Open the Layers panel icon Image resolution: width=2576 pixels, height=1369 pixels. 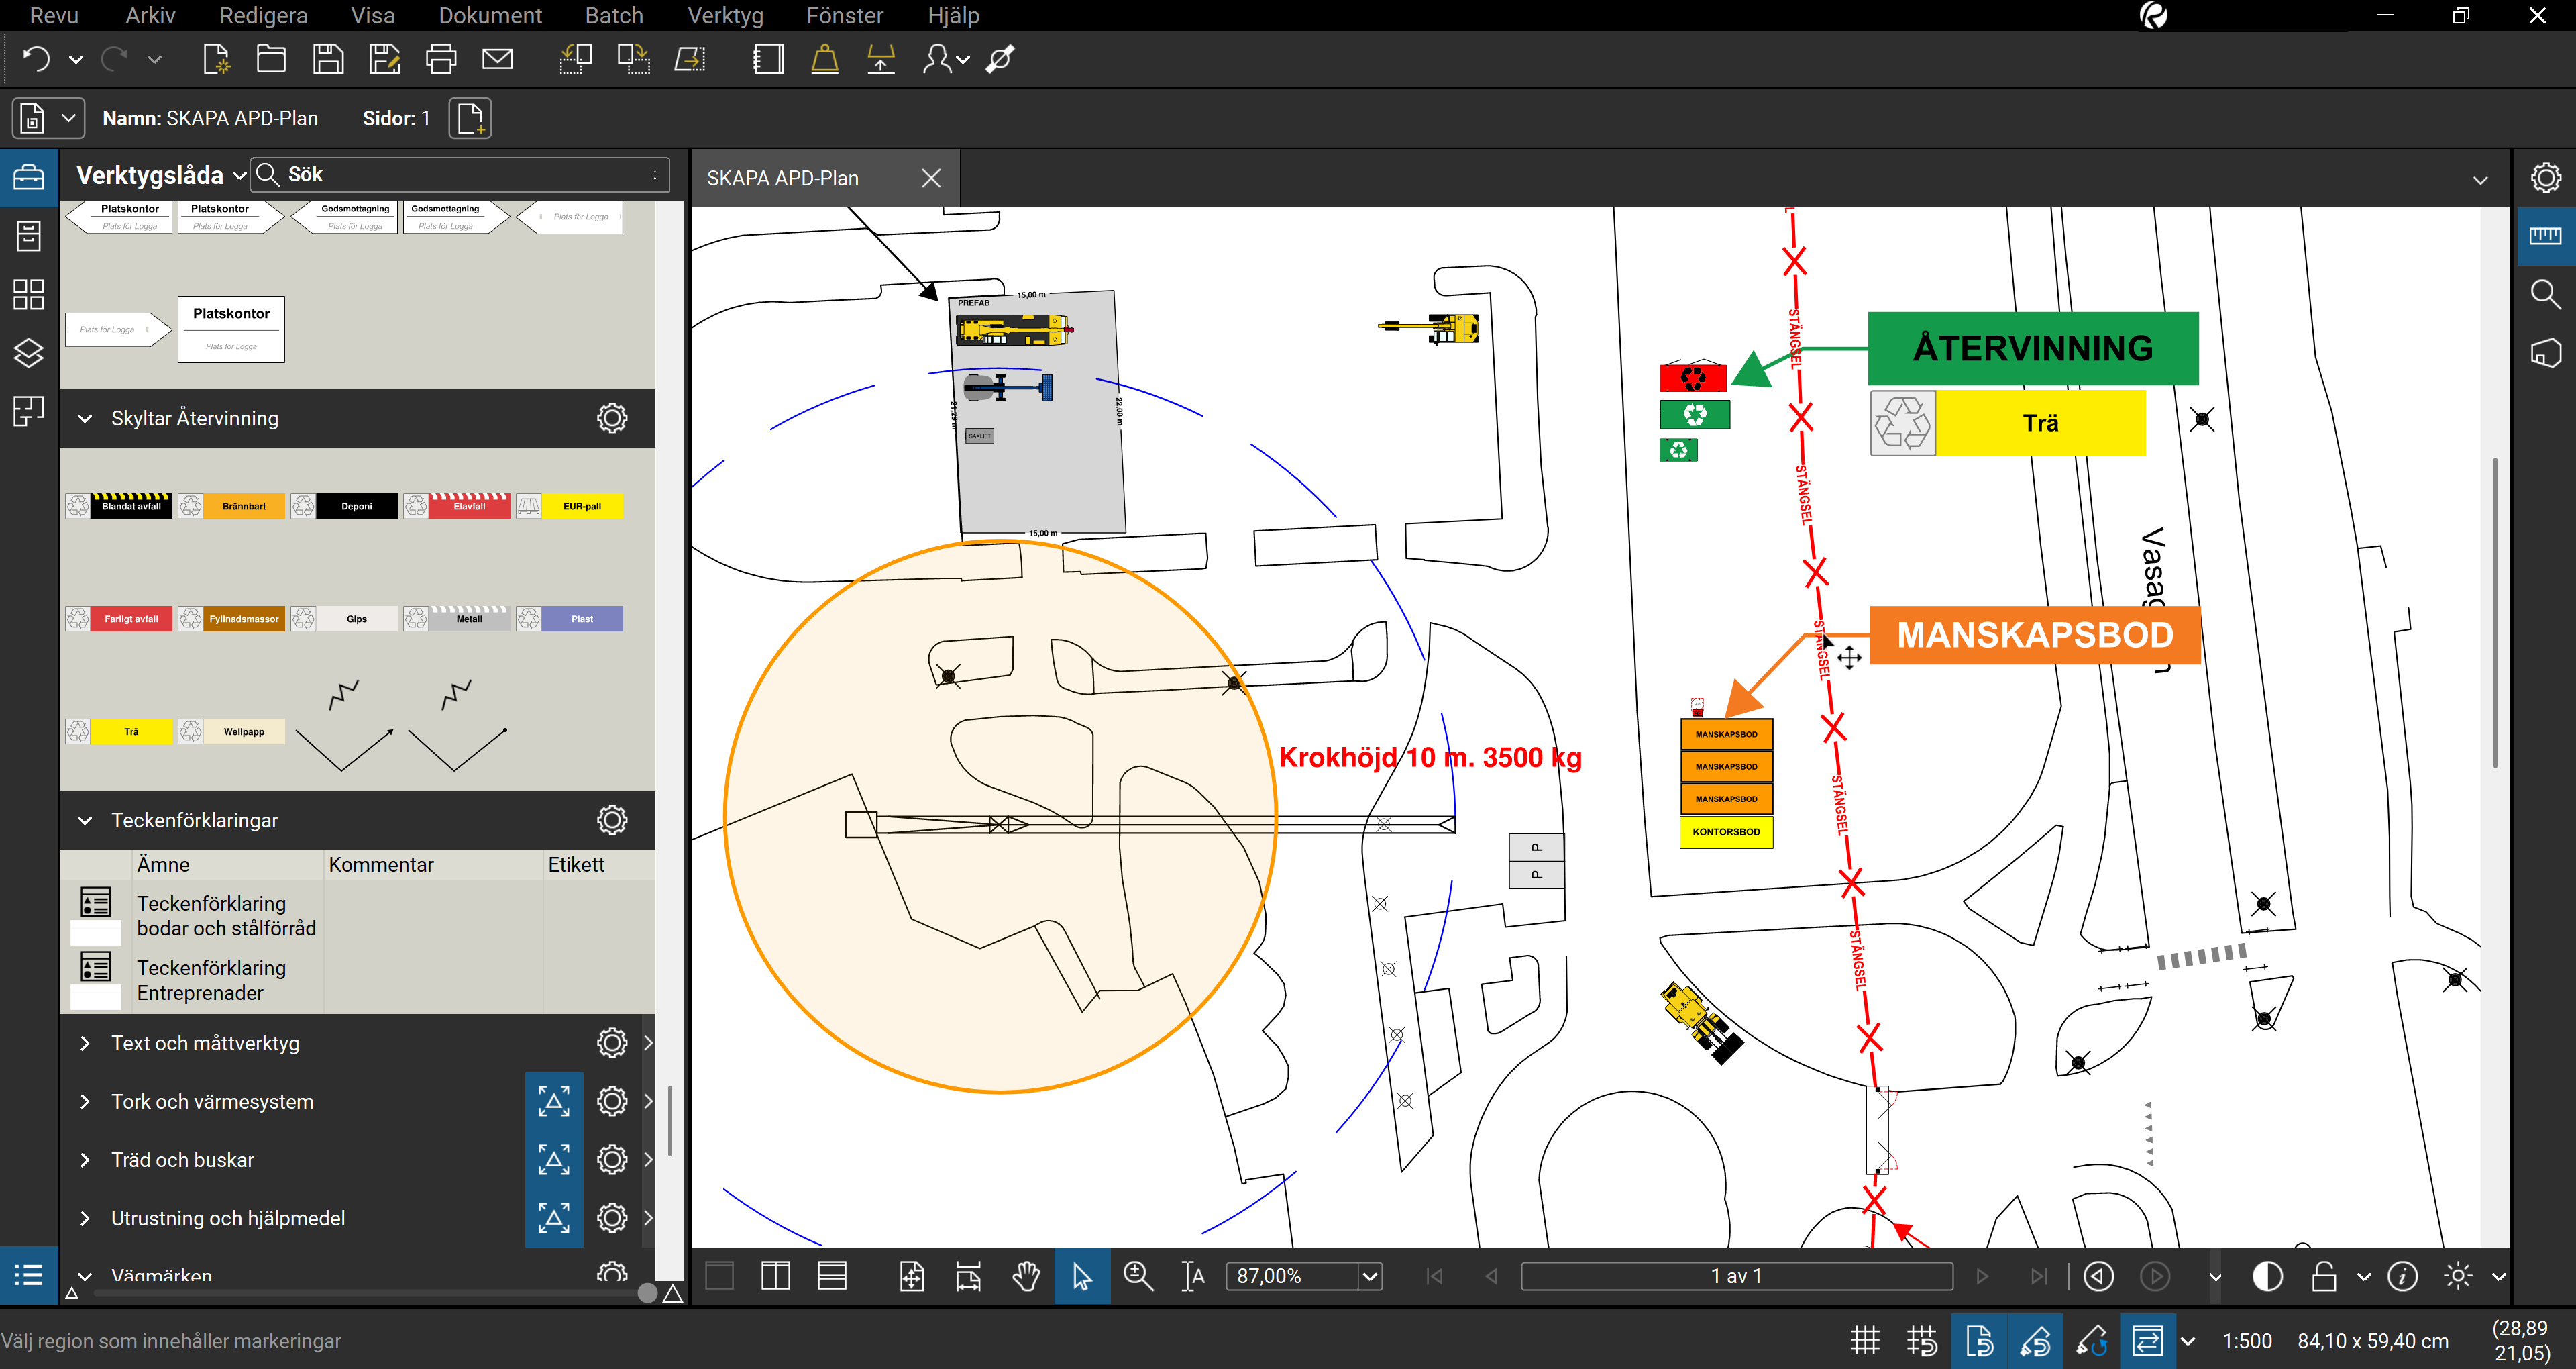pos(28,352)
